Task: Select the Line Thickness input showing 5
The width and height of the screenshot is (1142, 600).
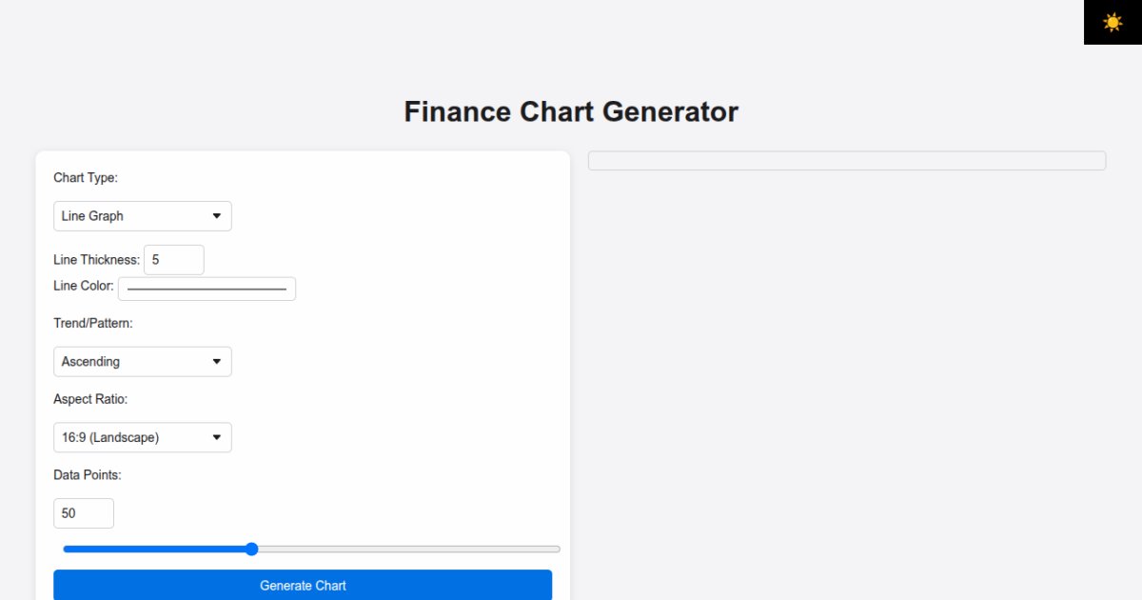Action: point(173,258)
